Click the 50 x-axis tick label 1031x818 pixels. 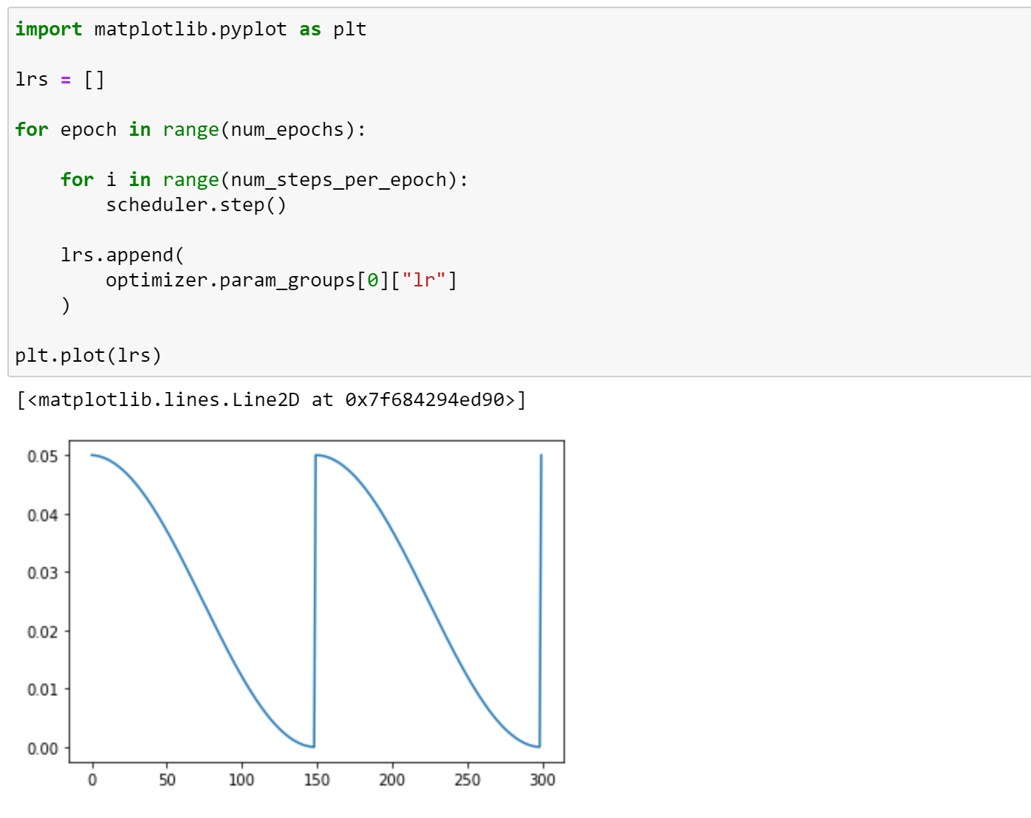pos(168,780)
